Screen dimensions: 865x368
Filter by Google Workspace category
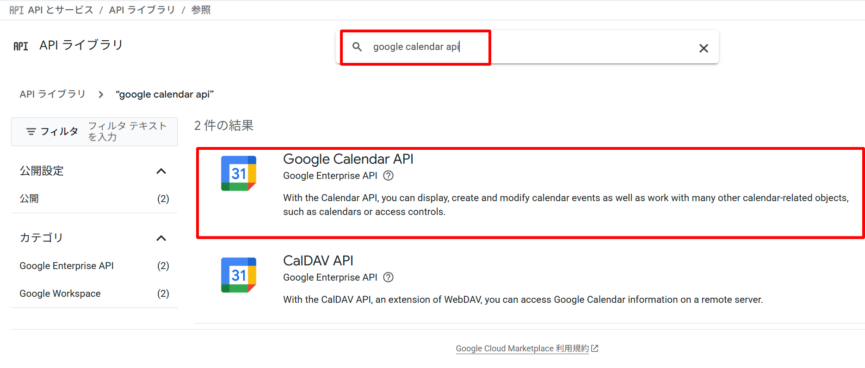click(x=94, y=294)
